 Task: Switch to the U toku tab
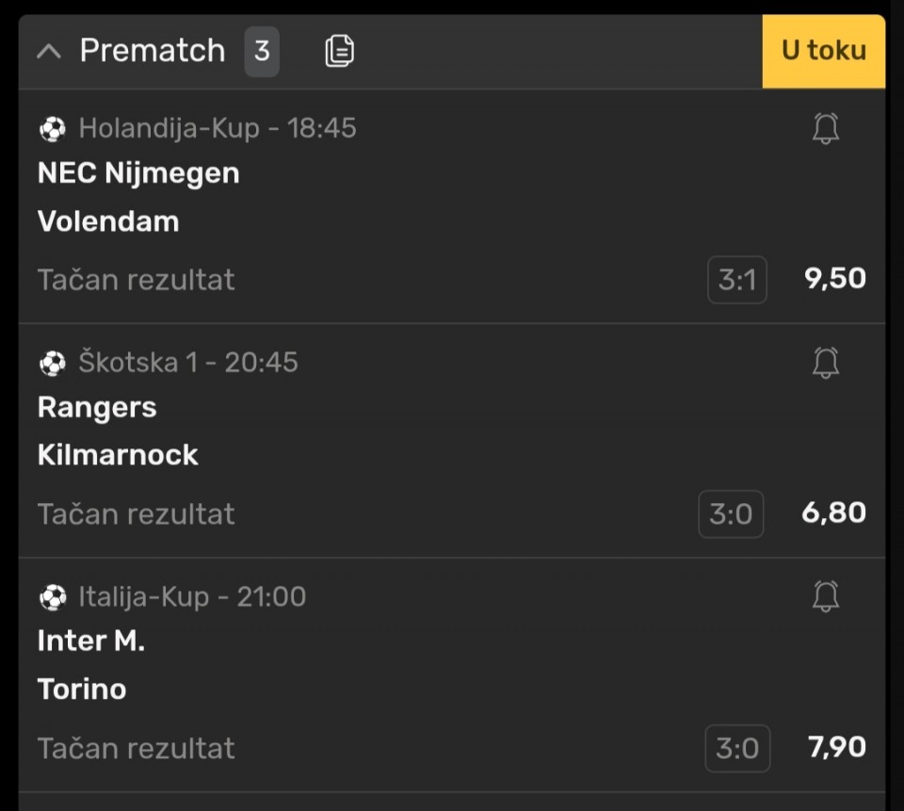(x=823, y=51)
